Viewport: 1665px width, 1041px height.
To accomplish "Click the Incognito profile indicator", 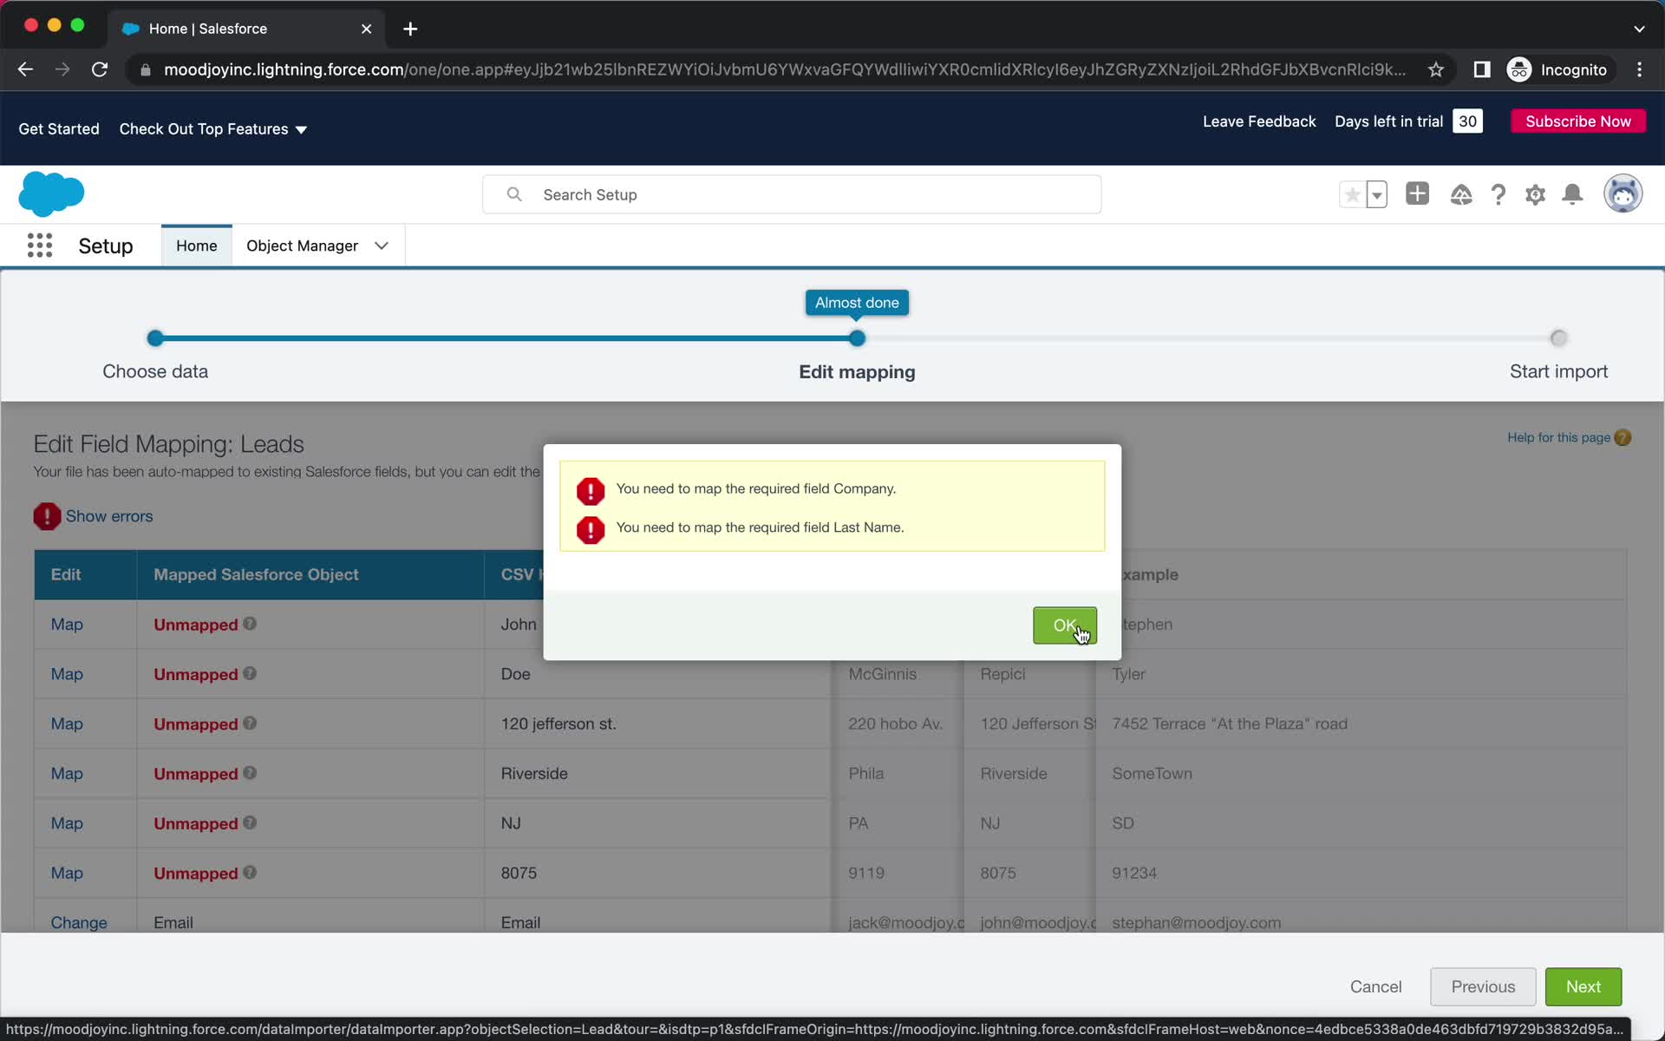I will tap(1557, 69).
